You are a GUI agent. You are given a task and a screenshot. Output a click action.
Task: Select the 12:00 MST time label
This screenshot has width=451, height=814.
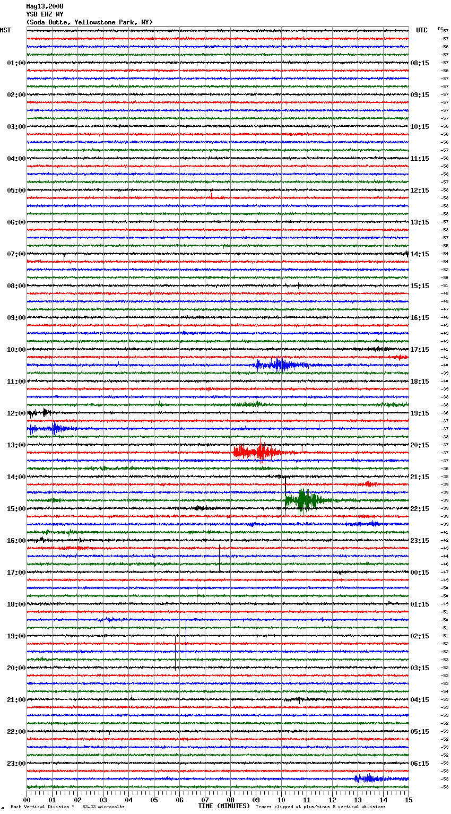coord(16,413)
